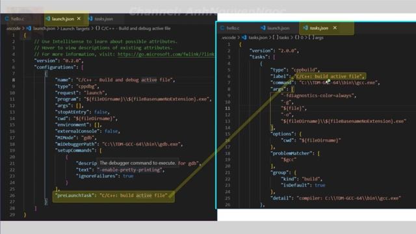Open tasks.json breadcrumb in right editor

tap(258, 38)
